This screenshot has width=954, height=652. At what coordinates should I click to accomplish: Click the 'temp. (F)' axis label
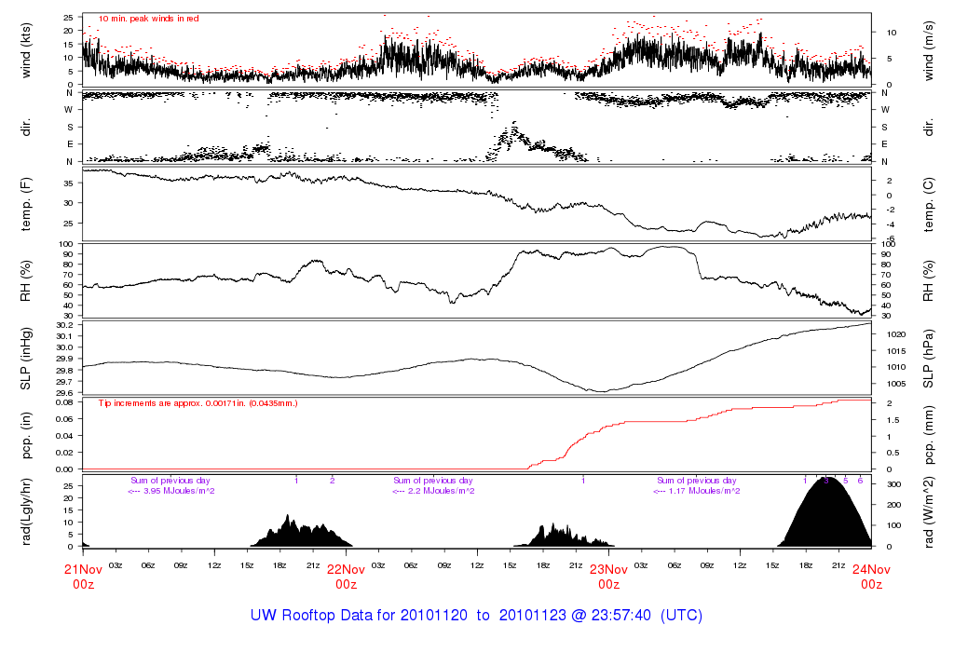[25, 204]
